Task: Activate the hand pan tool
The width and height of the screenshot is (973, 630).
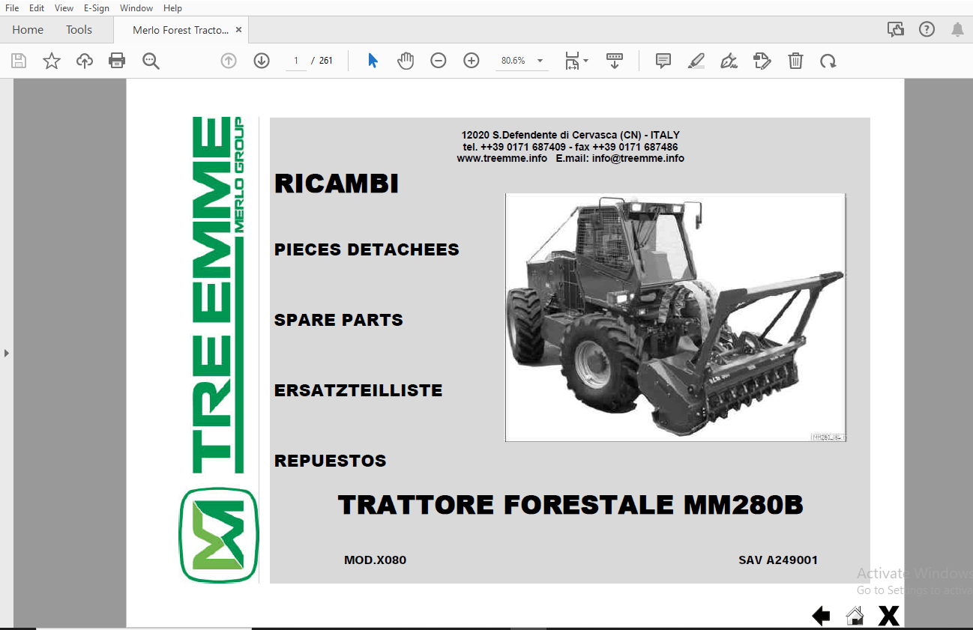Action: pyautogui.click(x=406, y=61)
